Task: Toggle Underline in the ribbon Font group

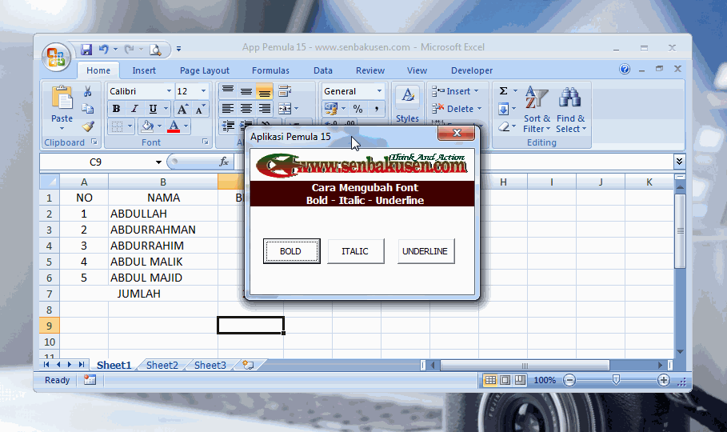Action: tap(153, 109)
